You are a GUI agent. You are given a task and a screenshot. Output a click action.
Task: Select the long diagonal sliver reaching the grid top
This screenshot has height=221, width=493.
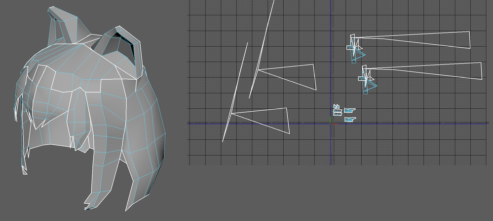click(x=262, y=49)
